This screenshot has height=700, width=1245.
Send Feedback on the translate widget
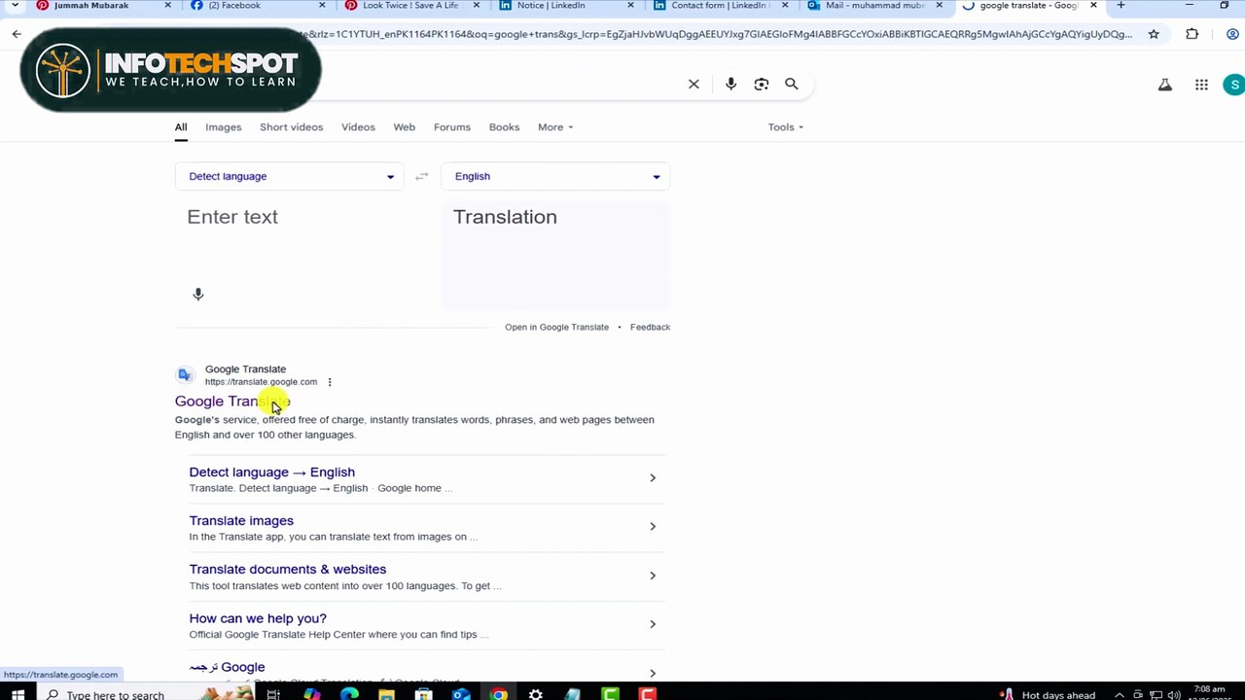click(650, 328)
